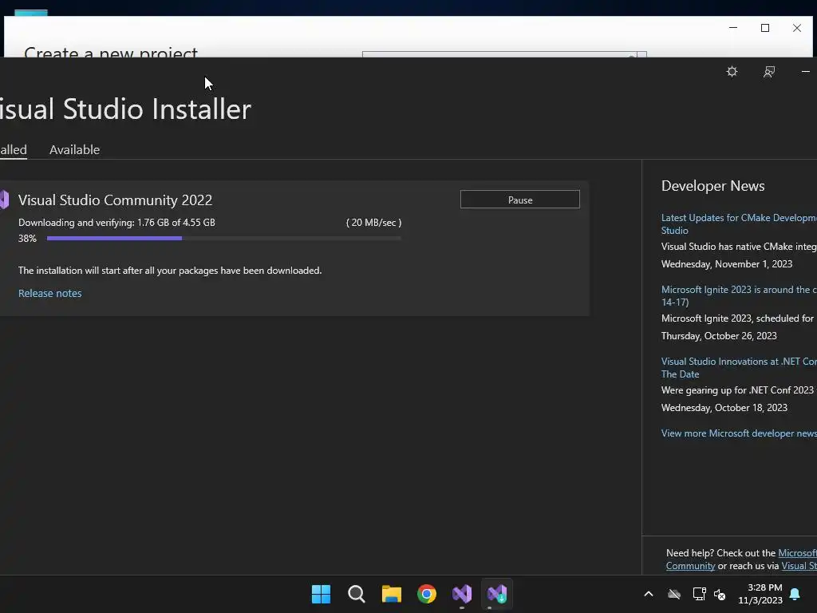
Task: Open notifications bell icon
Action: [x=795, y=594]
